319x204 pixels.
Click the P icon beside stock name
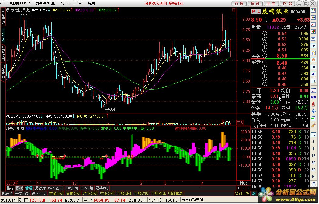[254, 12]
